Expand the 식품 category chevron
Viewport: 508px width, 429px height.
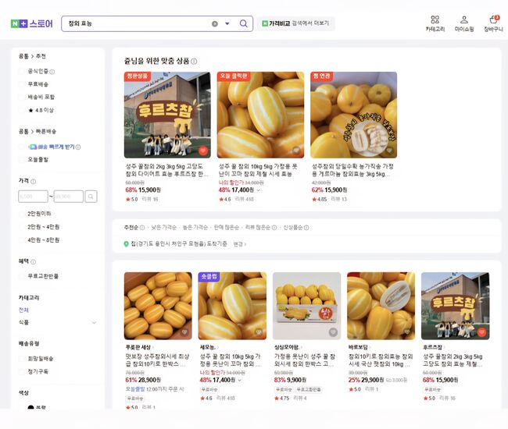pyautogui.click(x=95, y=322)
